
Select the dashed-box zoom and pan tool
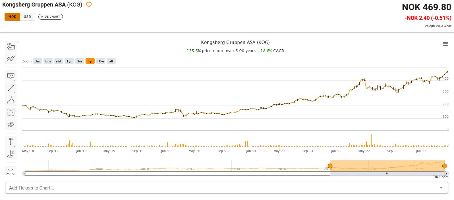coord(11,112)
